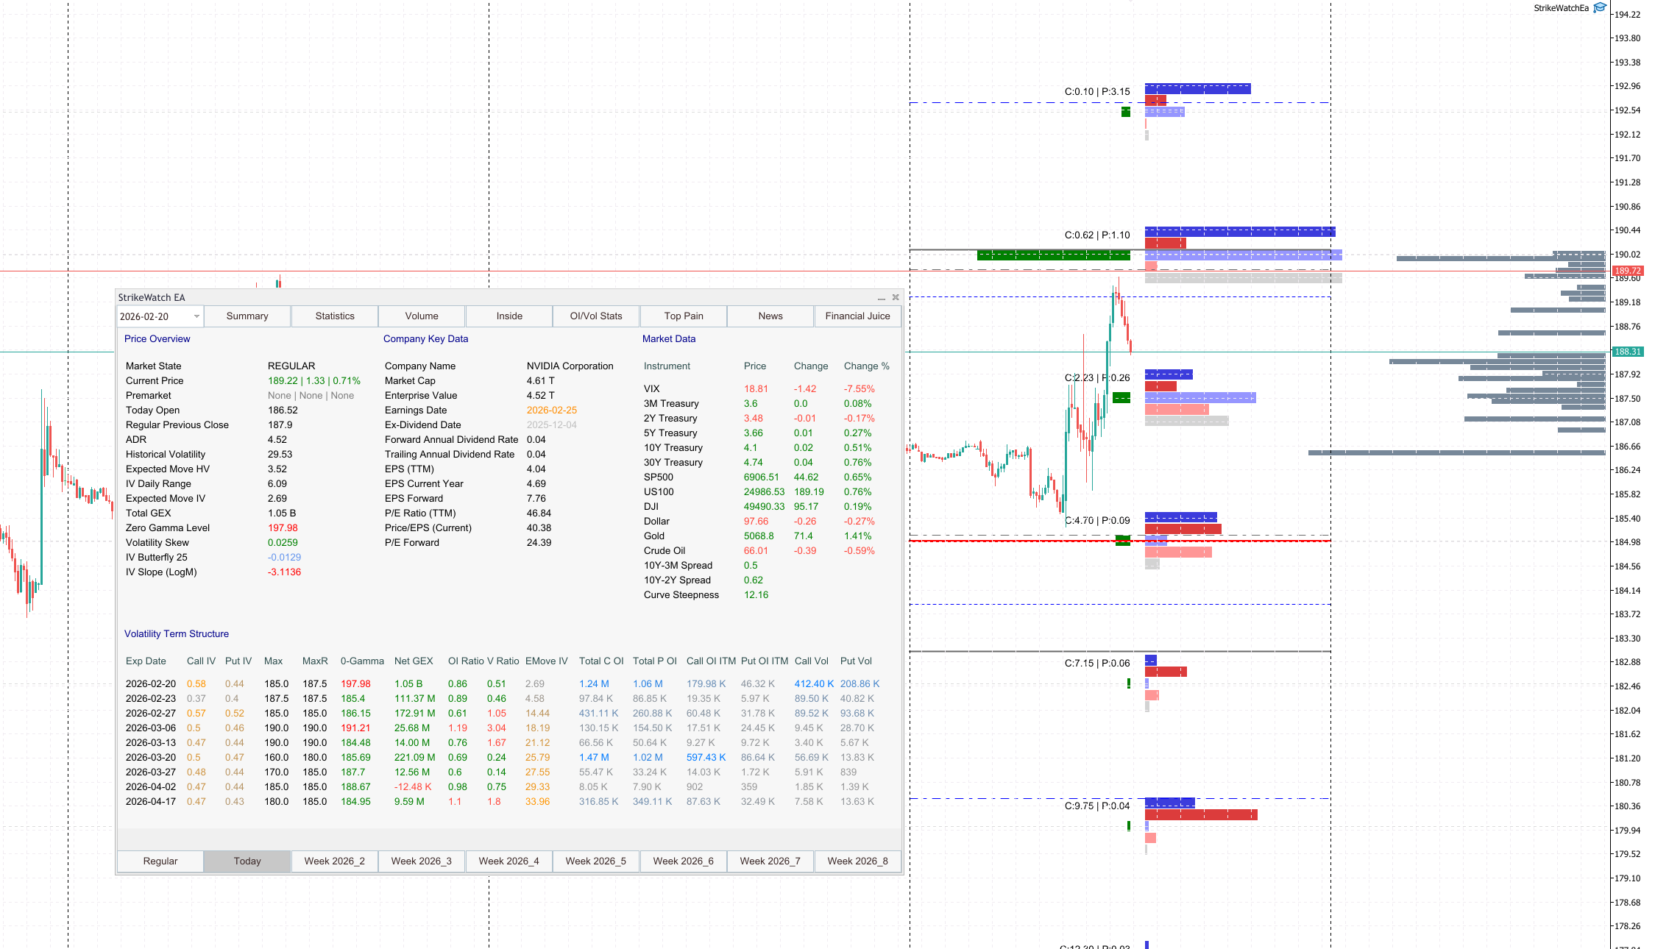Open the Week 2026_5 tab
The image size is (1655, 949).
[x=595, y=861]
